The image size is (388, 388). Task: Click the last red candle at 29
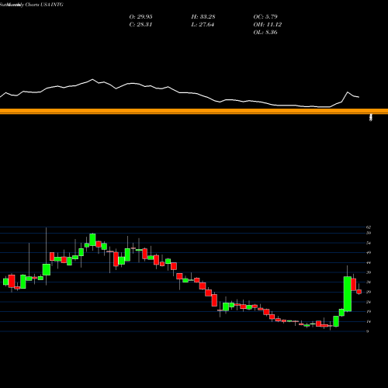[359, 292]
